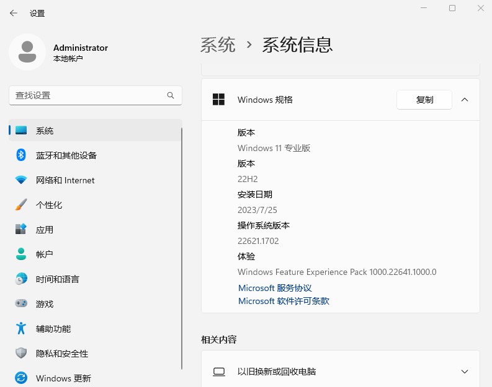Viewport: 492px width, 387px height.
Task: Click the back arrow icon
Action: [13, 13]
